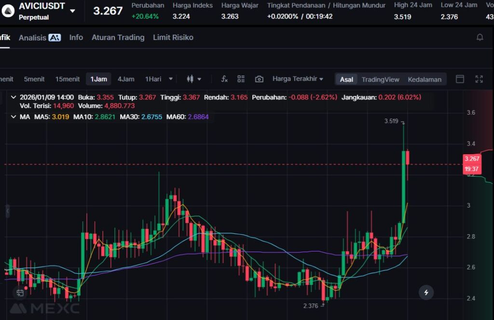The height and width of the screenshot is (320, 494).
Task: Click the chart layout grid icon
Action: [x=241, y=79]
